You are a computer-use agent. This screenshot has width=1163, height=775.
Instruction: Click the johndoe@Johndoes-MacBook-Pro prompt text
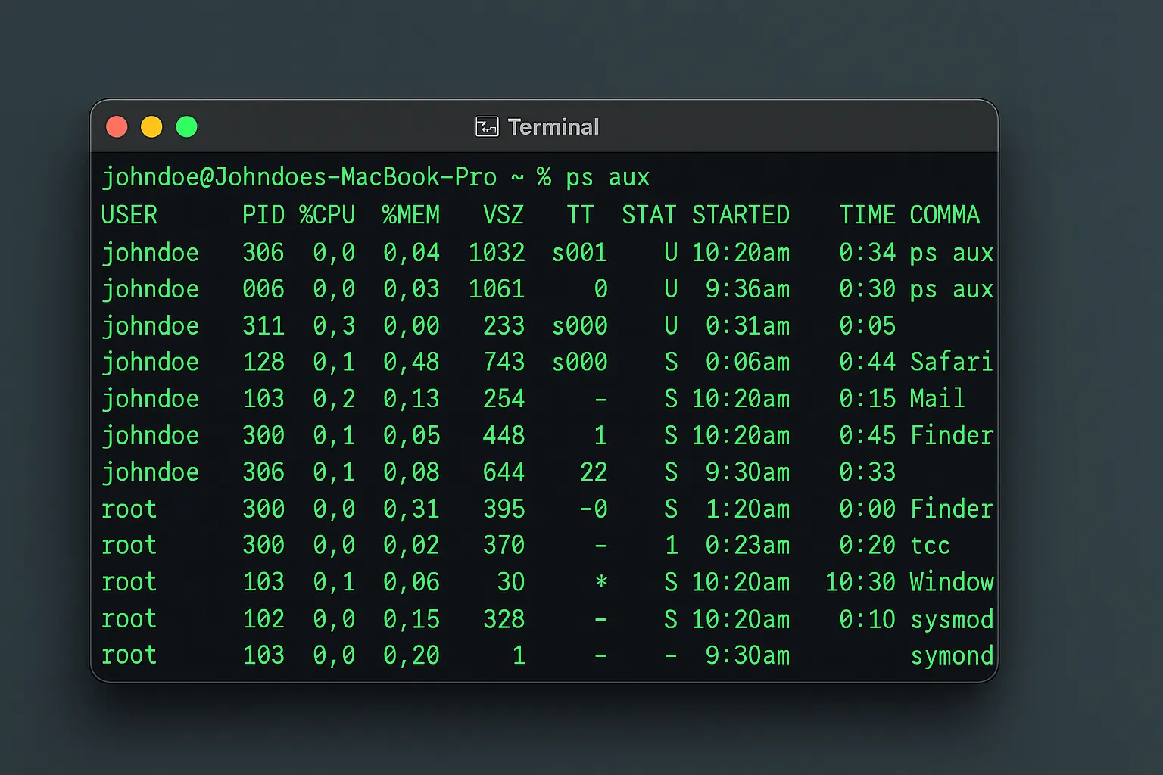pyautogui.click(x=299, y=177)
